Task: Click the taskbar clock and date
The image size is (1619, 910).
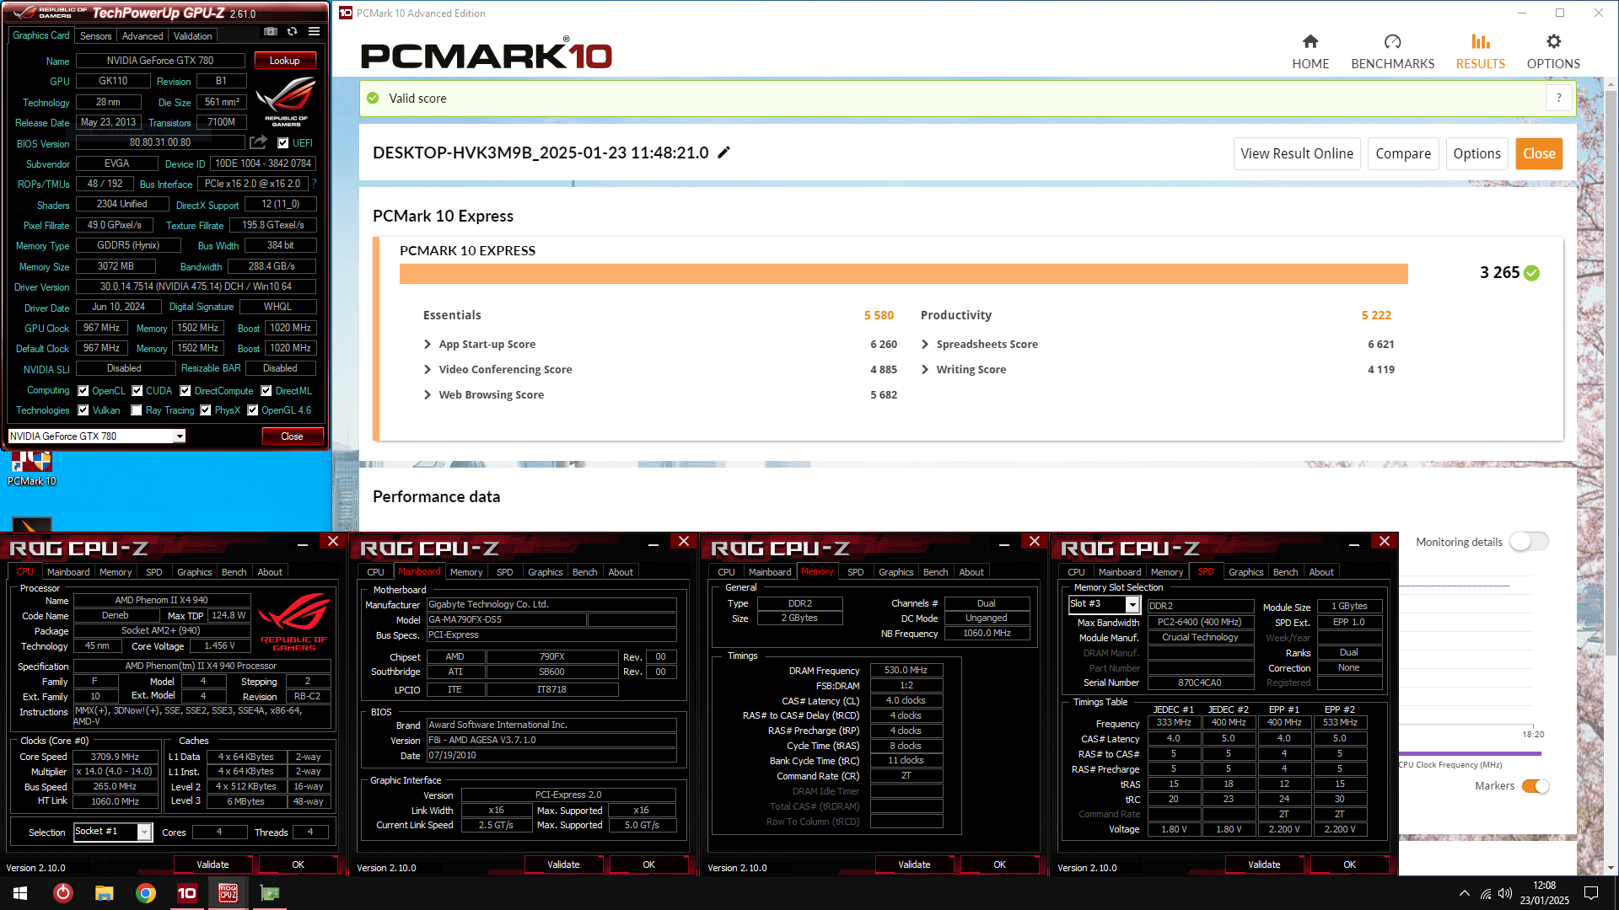Action: pyautogui.click(x=1544, y=893)
